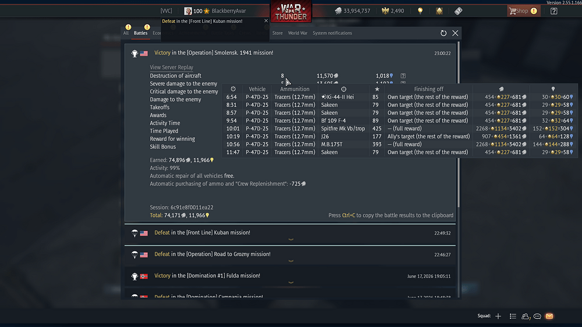Close the messages window
Image resolution: width=582 pixels, height=327 pixels.
point(455,33)
